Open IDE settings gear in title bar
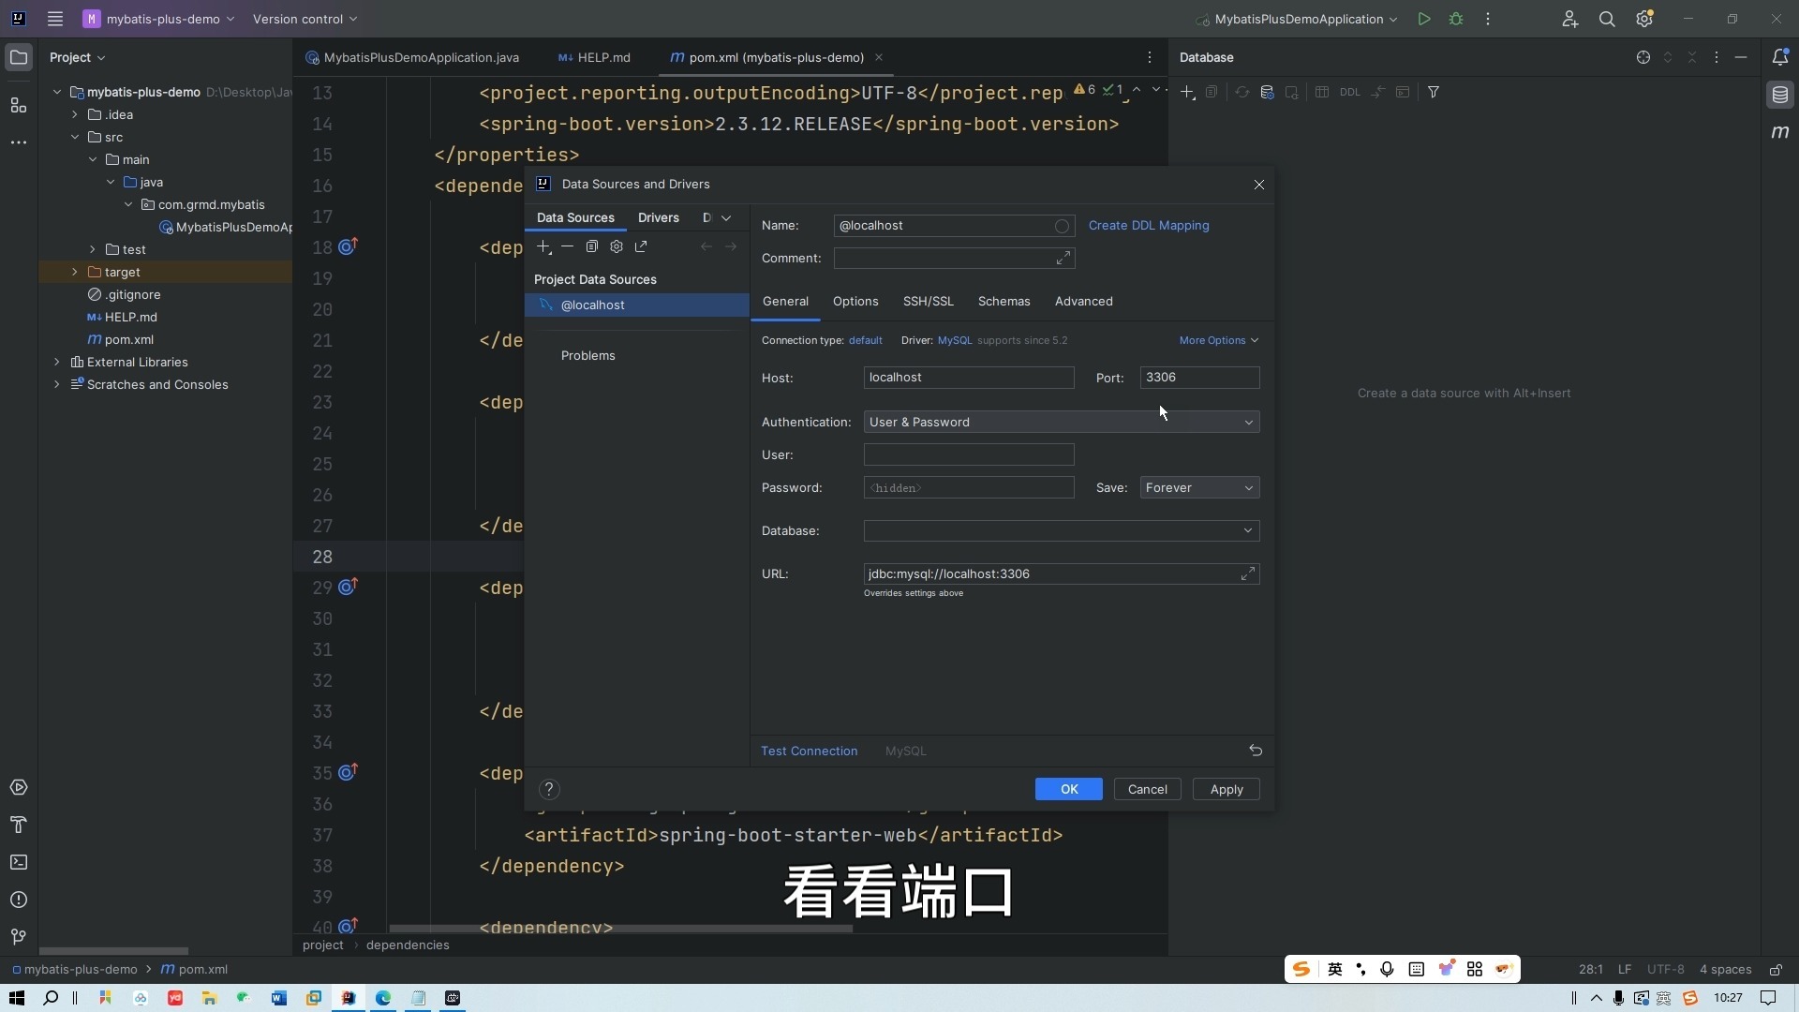 (1644, 19)
